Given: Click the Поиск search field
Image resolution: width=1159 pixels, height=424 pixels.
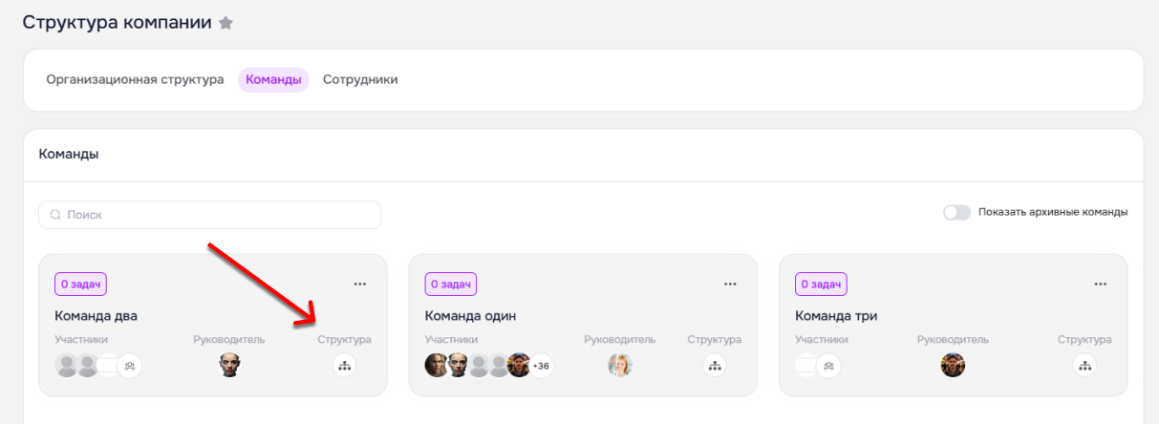Looking at the screenshot, I should coord(210,215).
